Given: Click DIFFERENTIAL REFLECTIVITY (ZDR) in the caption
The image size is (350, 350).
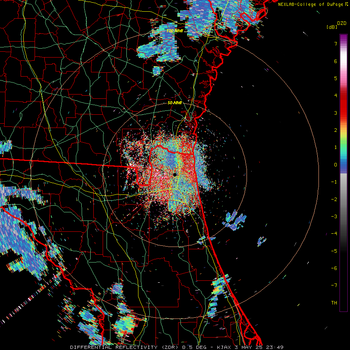Looking at the screenshot, I should point(125,347).
